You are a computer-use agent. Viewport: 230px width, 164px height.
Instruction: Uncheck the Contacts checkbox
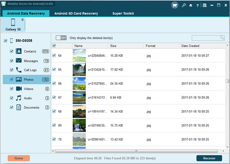pyautogui.click(x=11, y=51)
